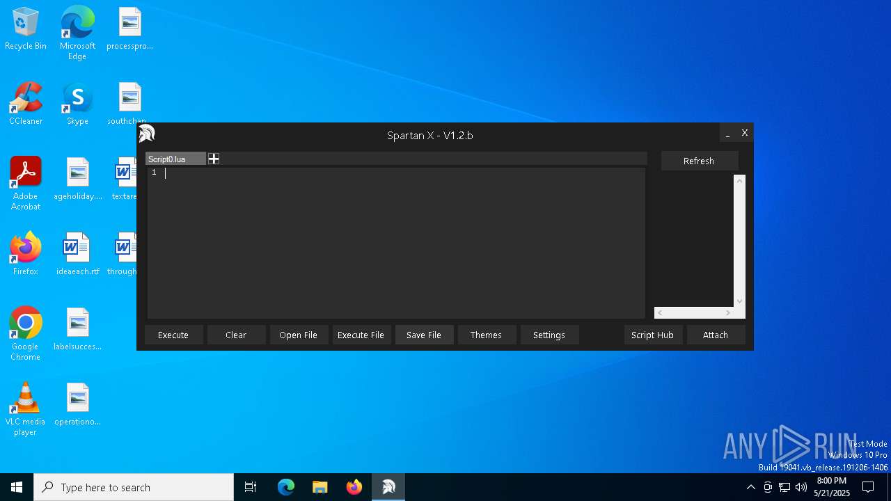Image resolution: width=891 pixels, height=501 pixels.
Task: Select ideaeach.rtf document icon
Action: click(x=77, y=255)
